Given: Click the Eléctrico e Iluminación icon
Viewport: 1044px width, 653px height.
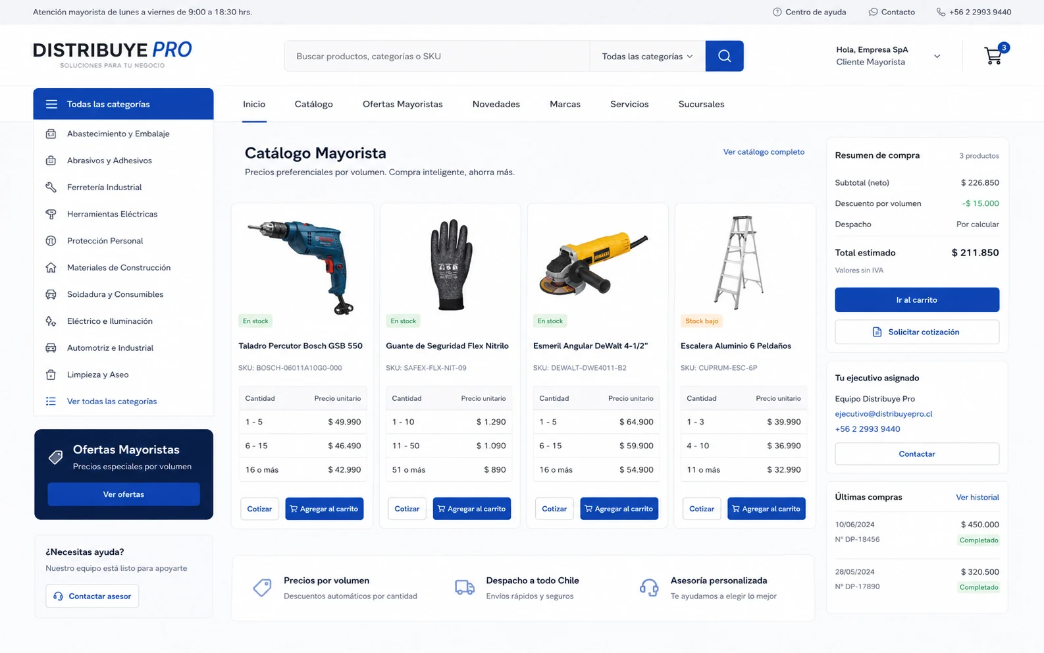Looking at the screenshot, I should coord(51,321).
